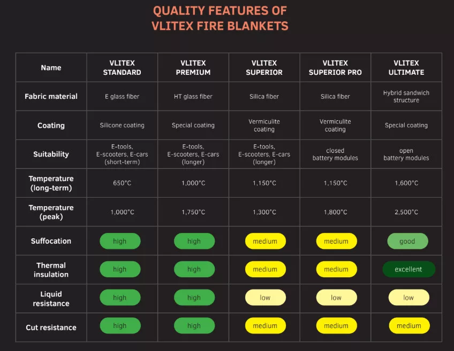The height and width of the screenshot is (351, 454).
Task: Click the dark green 'excellent' badge
Action: pyautogui.click(x=408, y=269)
